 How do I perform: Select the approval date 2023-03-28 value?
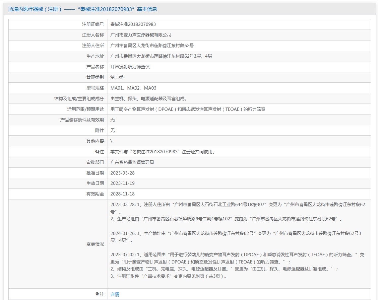[x=122, y=173]
